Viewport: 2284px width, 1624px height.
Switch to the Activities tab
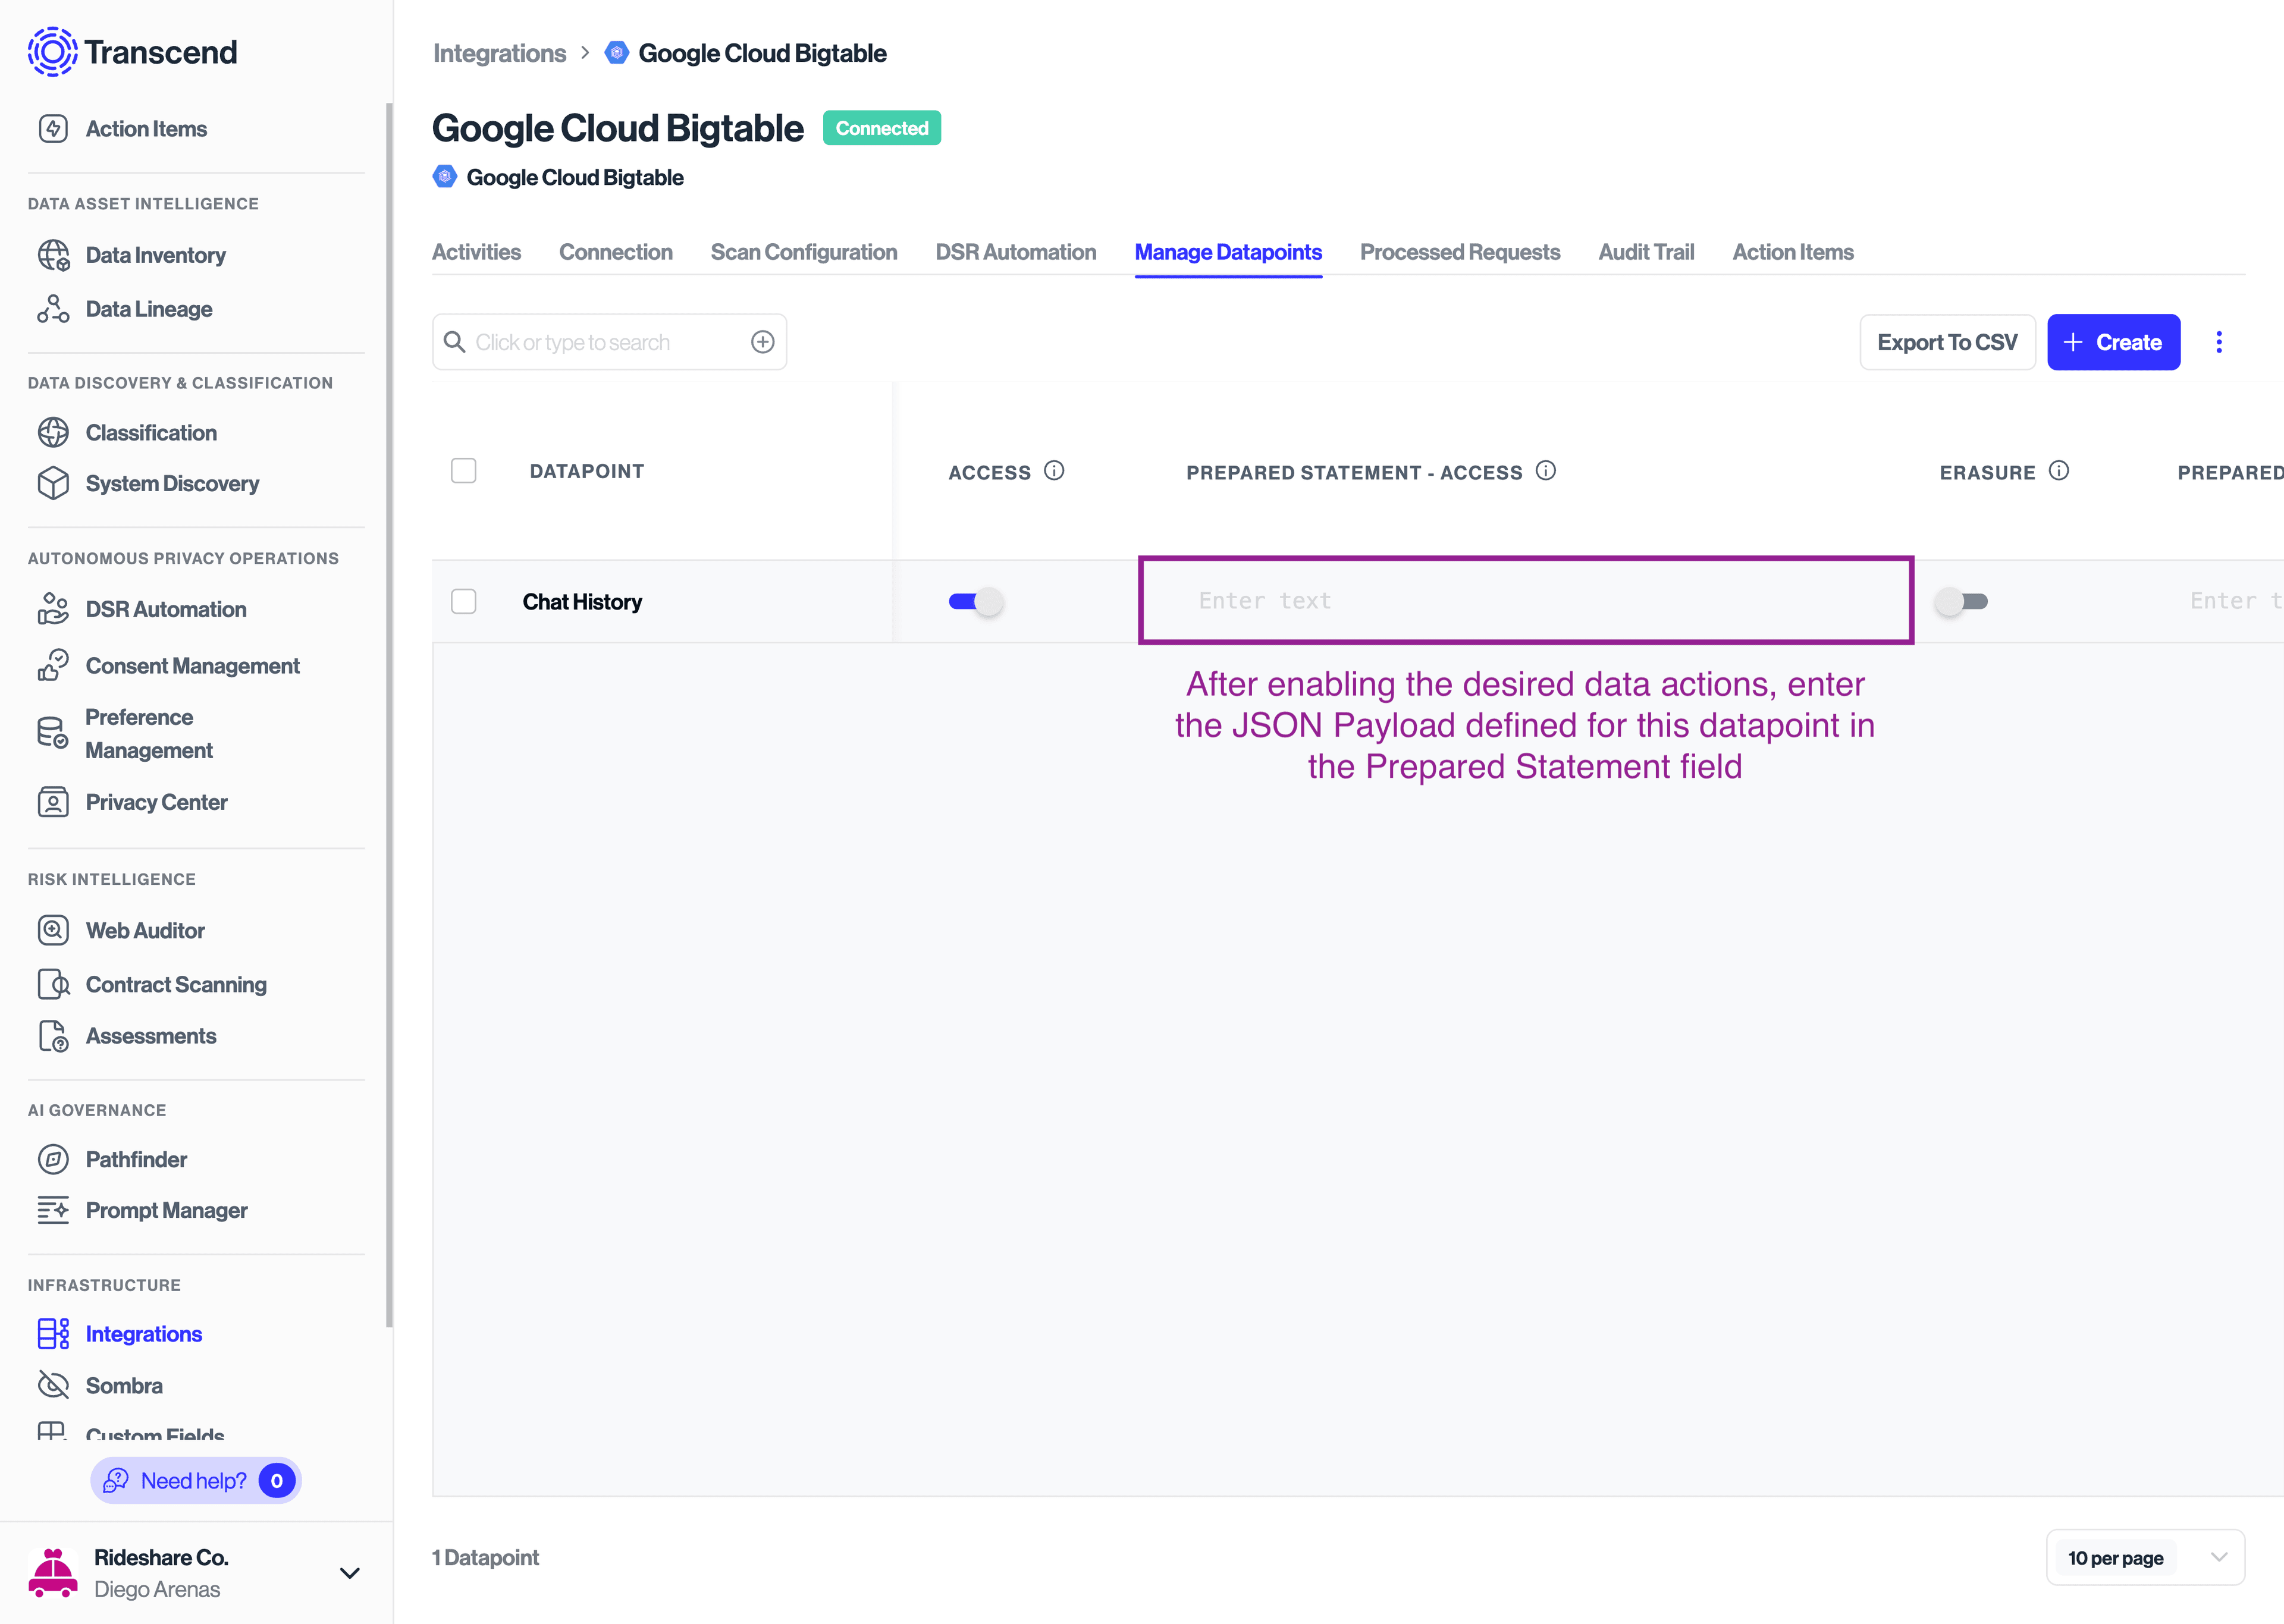pos(476,252)
